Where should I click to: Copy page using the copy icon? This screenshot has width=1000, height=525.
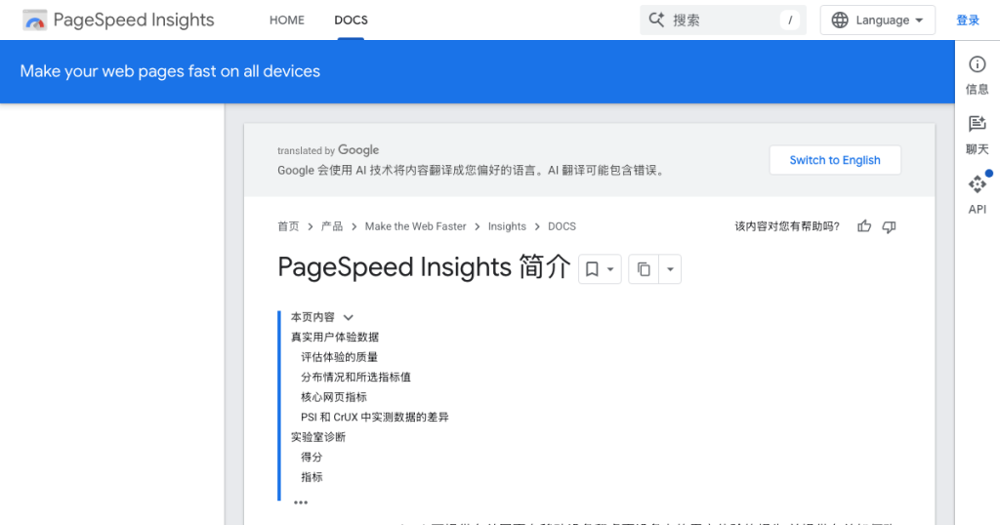pyautogui.click(x=644, y=269)
